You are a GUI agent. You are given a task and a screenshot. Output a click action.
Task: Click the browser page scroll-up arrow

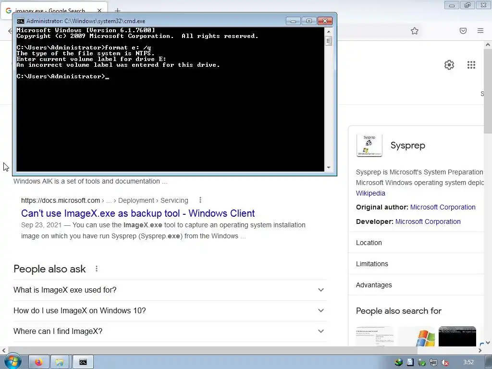(488, 45)
